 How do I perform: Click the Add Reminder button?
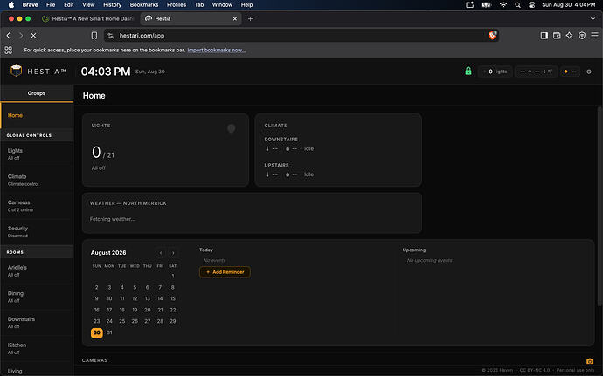pyautogui.click(x=225, y=272)
